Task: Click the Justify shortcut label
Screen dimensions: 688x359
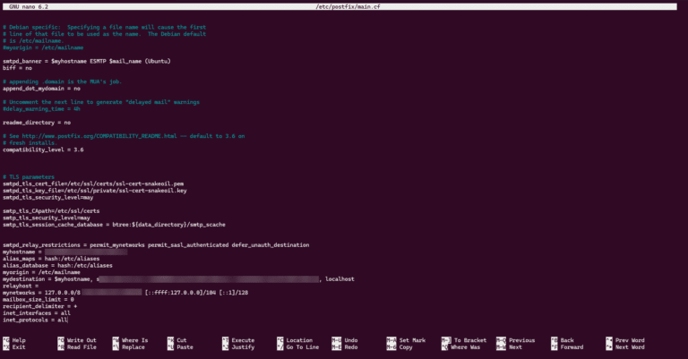Action: pos(243,347)
